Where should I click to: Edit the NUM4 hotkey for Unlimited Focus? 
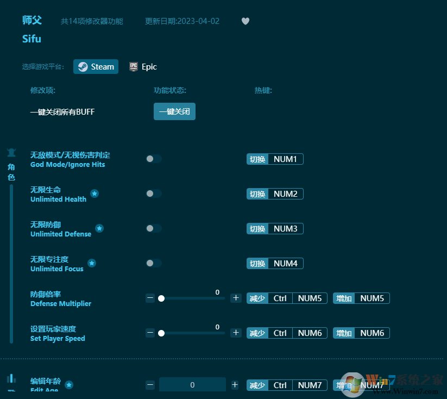[x=275, y=264]
